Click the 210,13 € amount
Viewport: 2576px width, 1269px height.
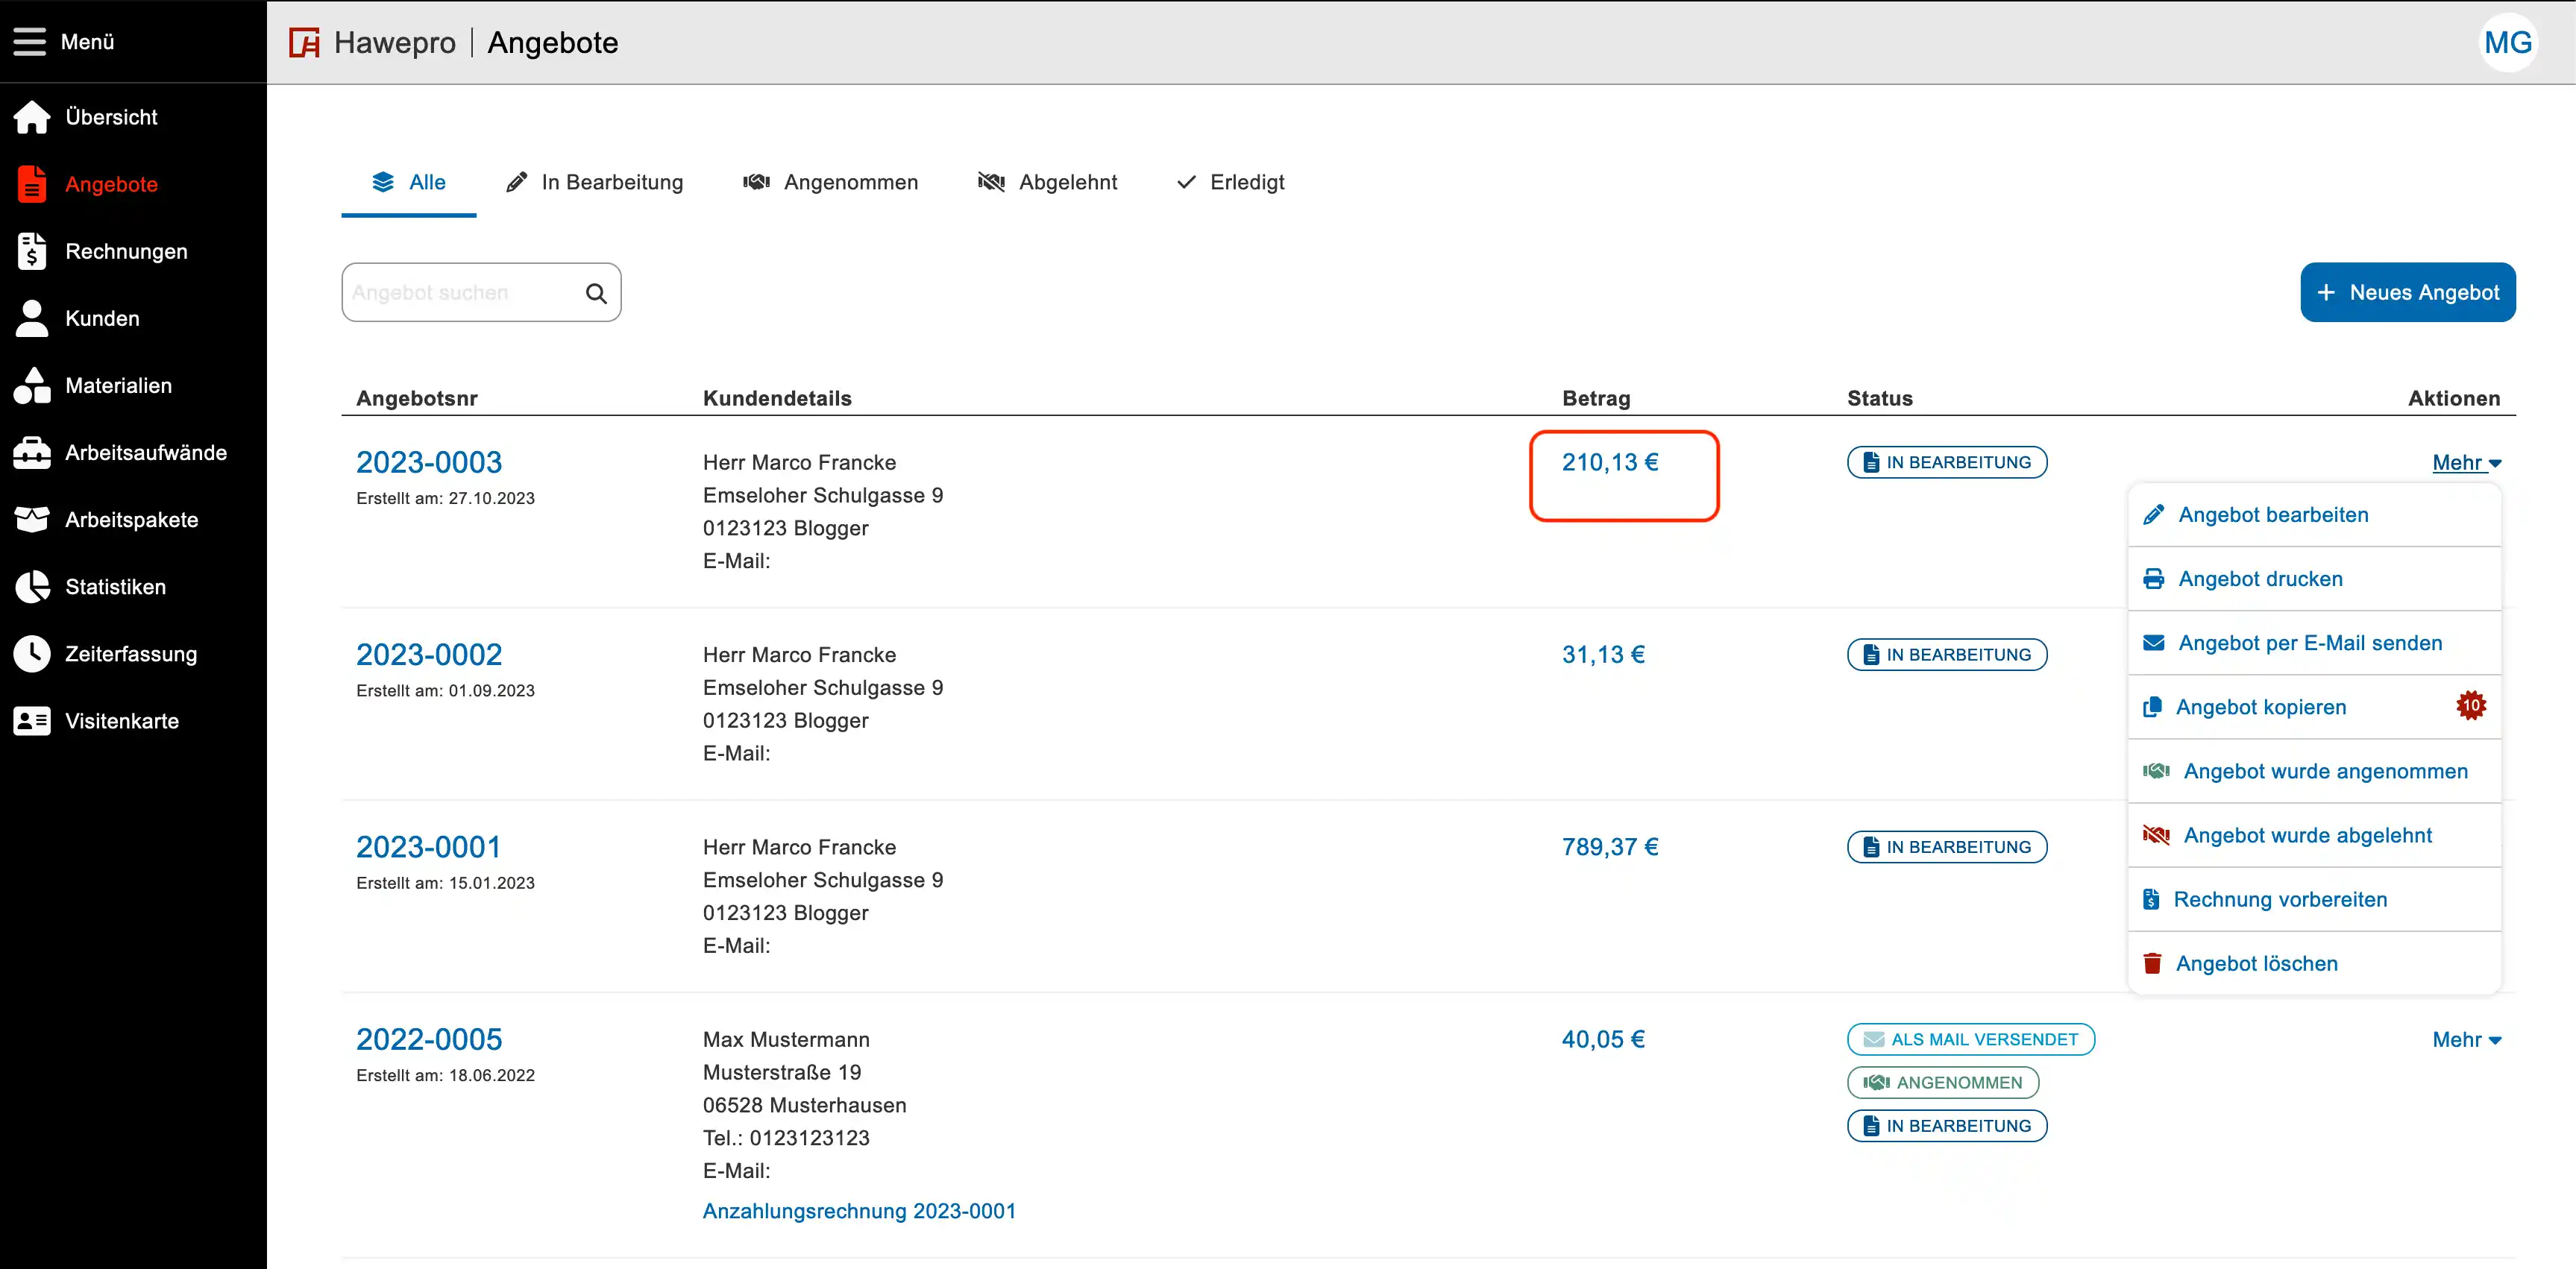pyautogui.click(x=1610, y=462)
